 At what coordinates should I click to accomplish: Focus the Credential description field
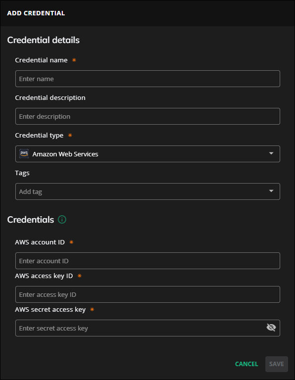click(x=148, y=116)
